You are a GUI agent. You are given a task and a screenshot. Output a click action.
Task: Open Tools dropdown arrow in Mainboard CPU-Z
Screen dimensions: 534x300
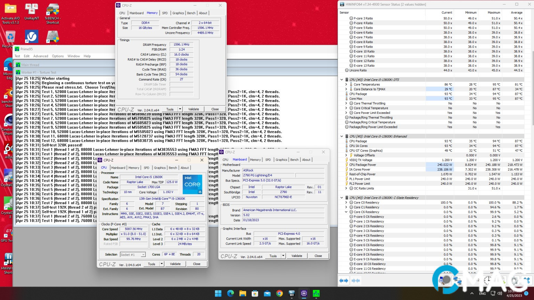[283, 256]
